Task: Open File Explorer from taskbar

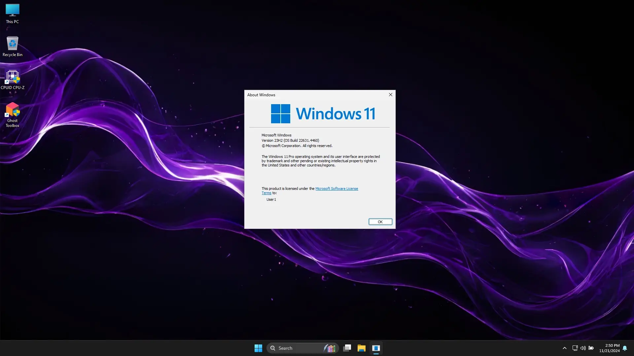Action: [362, 348]
